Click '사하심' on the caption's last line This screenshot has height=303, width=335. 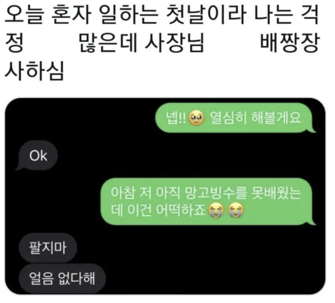(34, 71)
